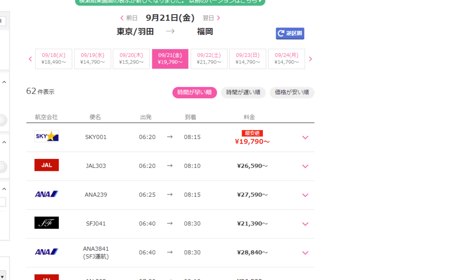This screenshot has height=280, width=454.
Task: Go to previous day with 前日 arrow
Action: pyautogui.click(x=129, y=18)
